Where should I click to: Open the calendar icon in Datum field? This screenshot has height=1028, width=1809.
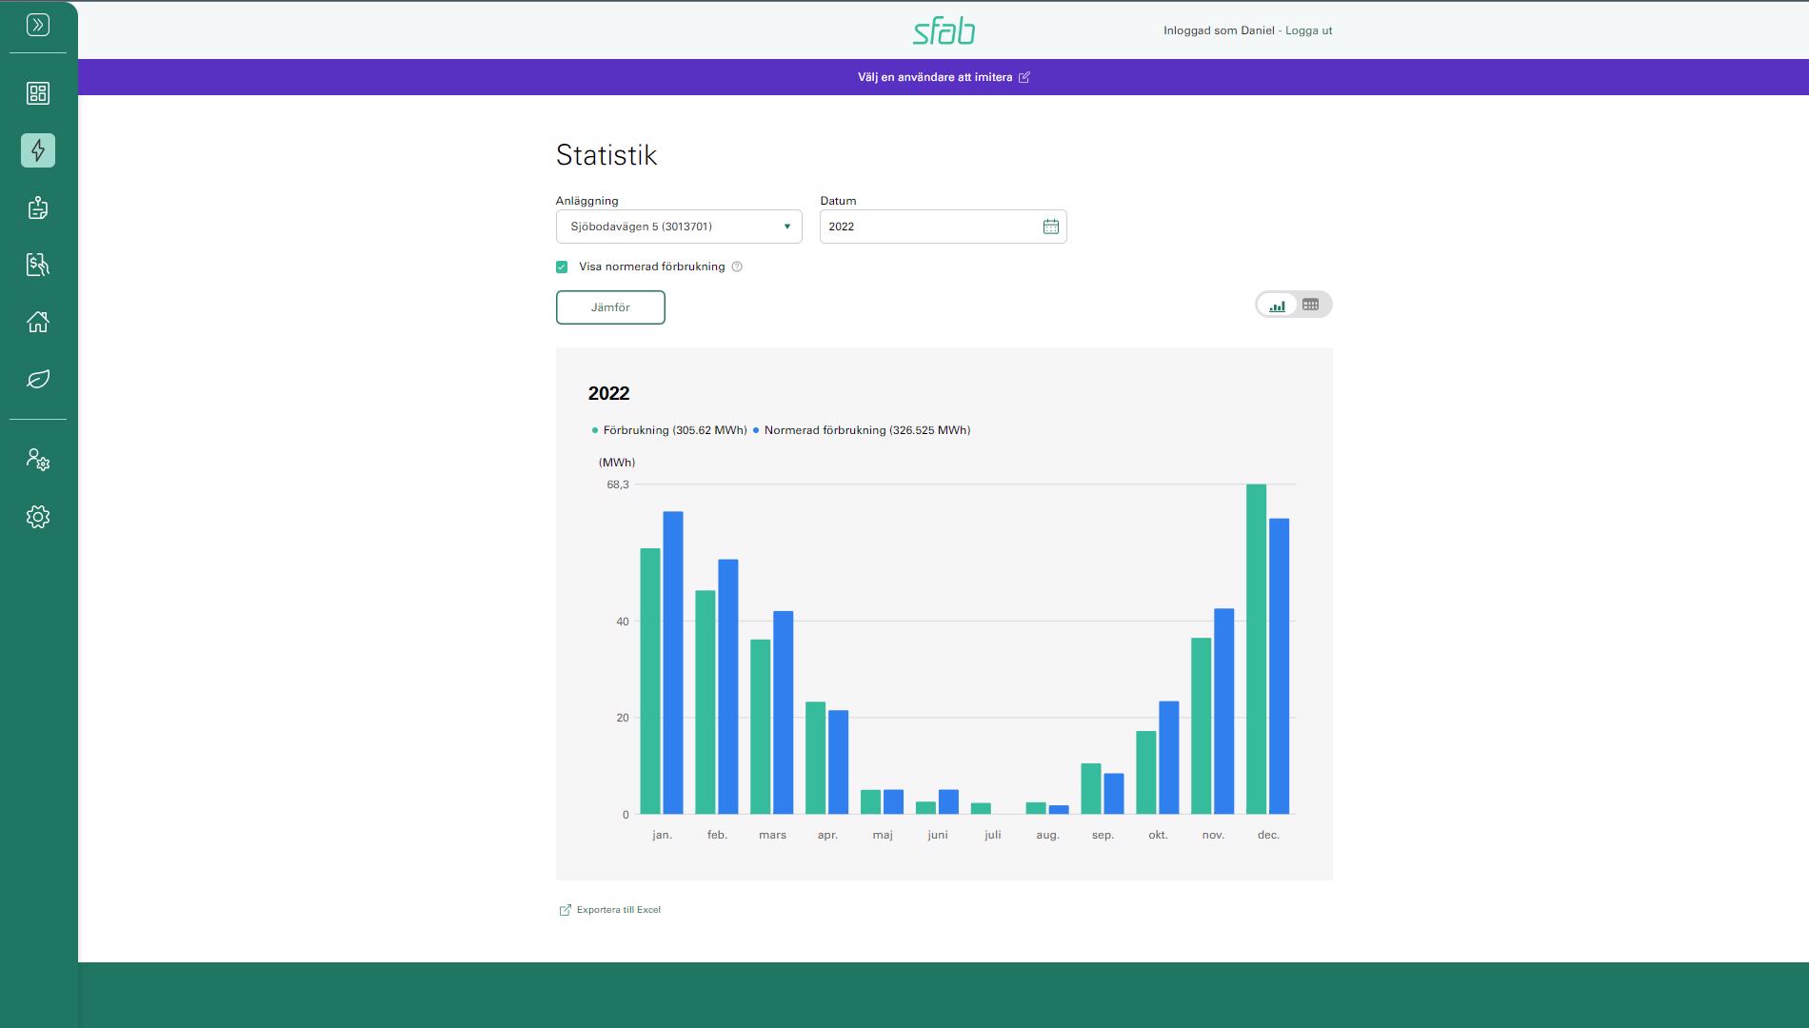coord(1050,227)
